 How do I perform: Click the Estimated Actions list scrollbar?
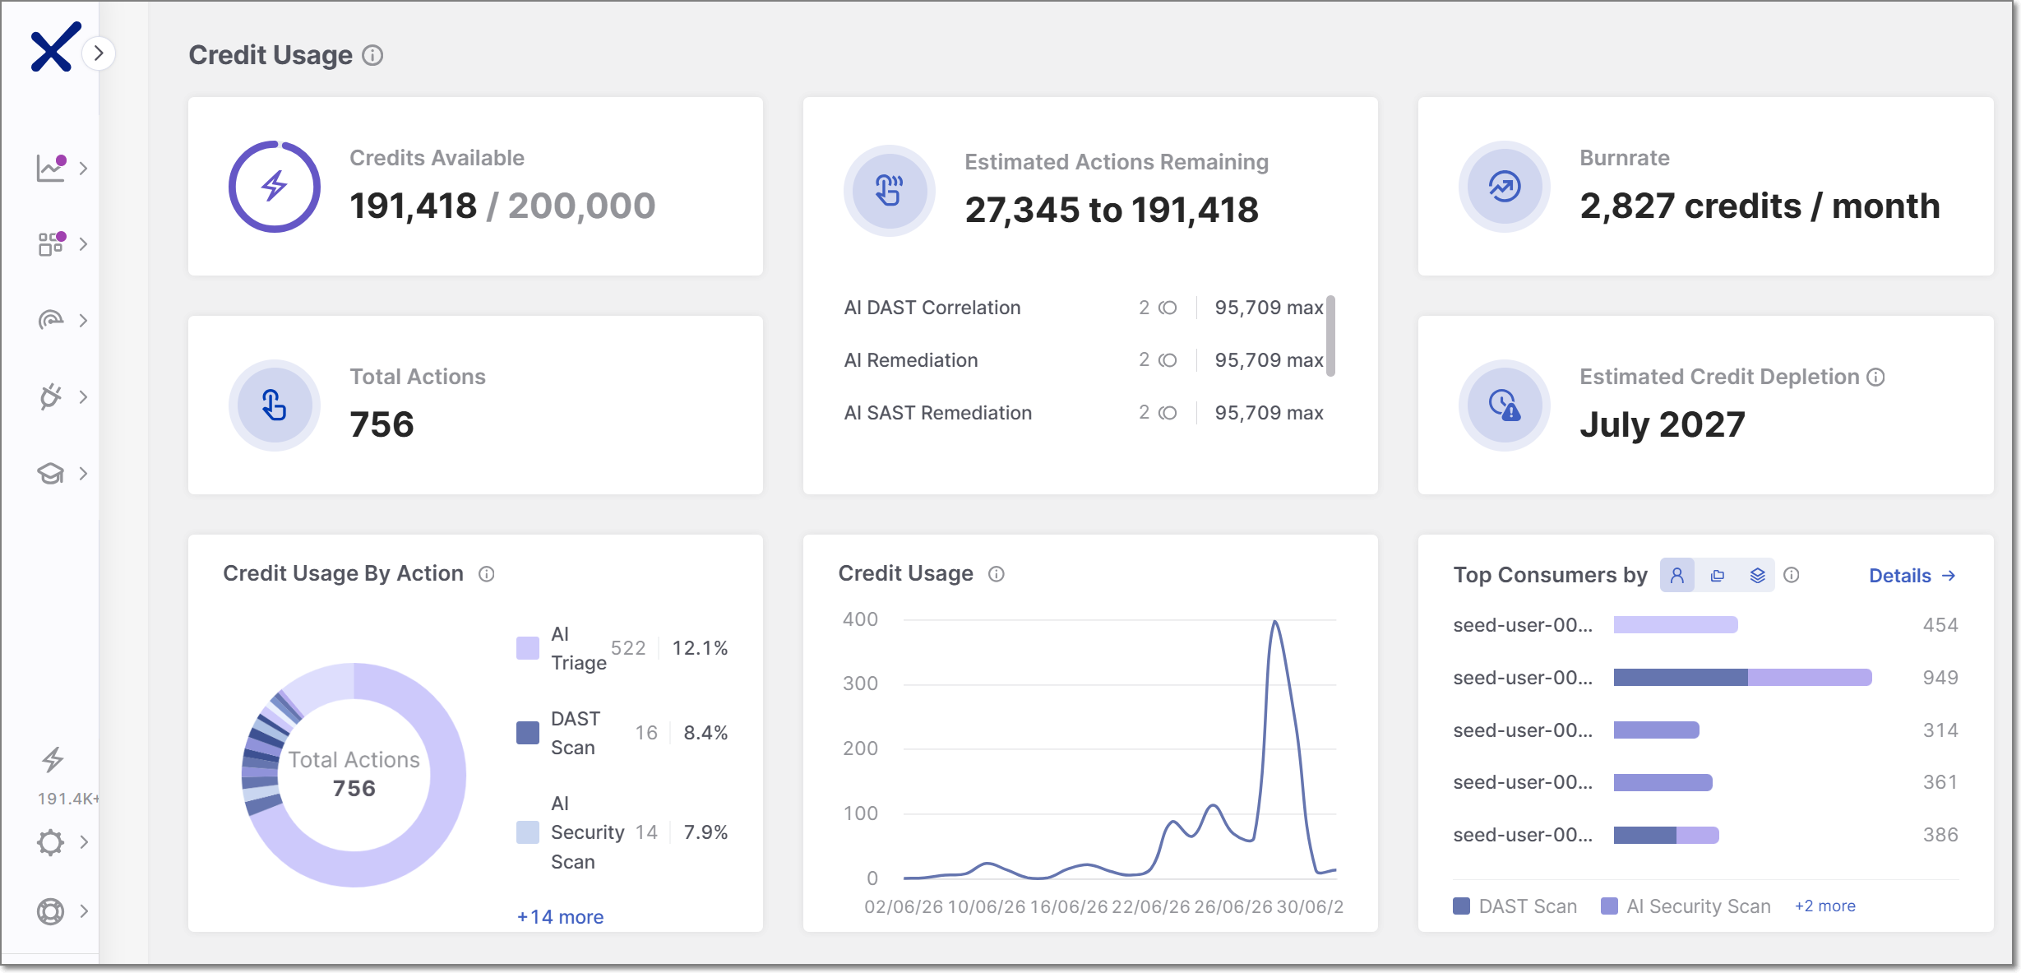[x=1330, y=336]
